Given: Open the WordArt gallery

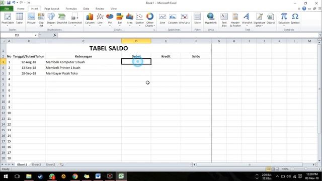Looking at the screenshot, I should click(x=247, y=19).
